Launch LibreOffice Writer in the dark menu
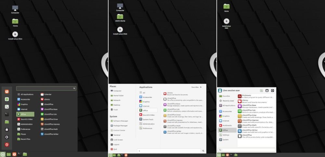 [49, 134]
